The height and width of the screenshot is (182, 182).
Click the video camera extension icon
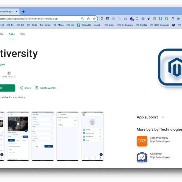pos(178,19)
